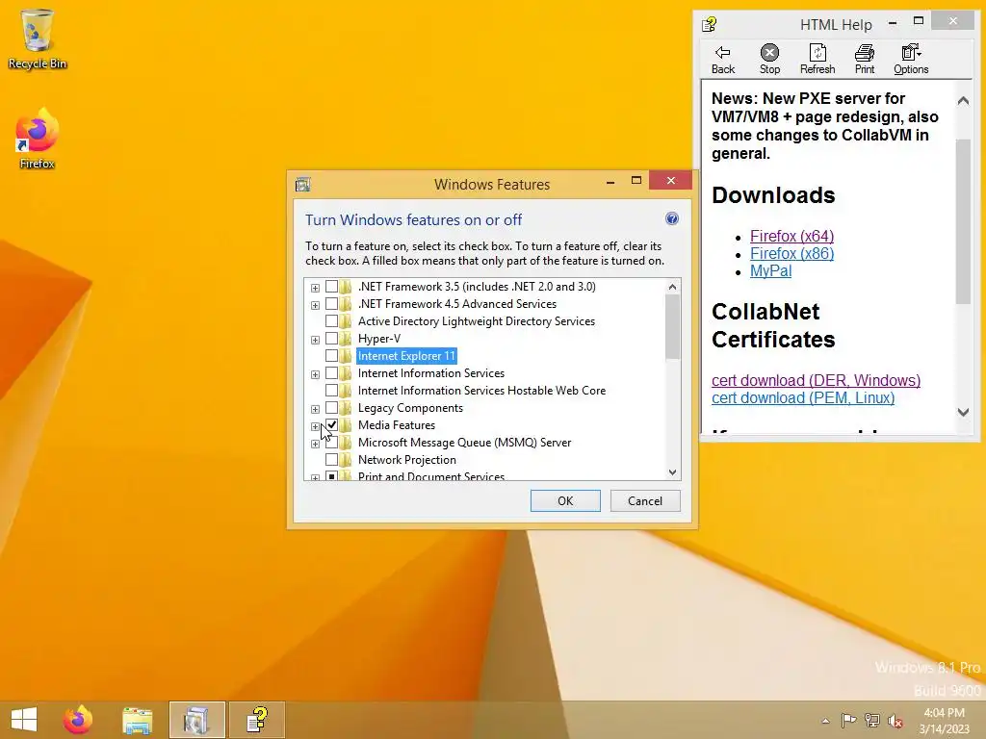Expand Microsoft Message Queue (MSMQ) Server node
986x739 pixels.
pos(315,444)
